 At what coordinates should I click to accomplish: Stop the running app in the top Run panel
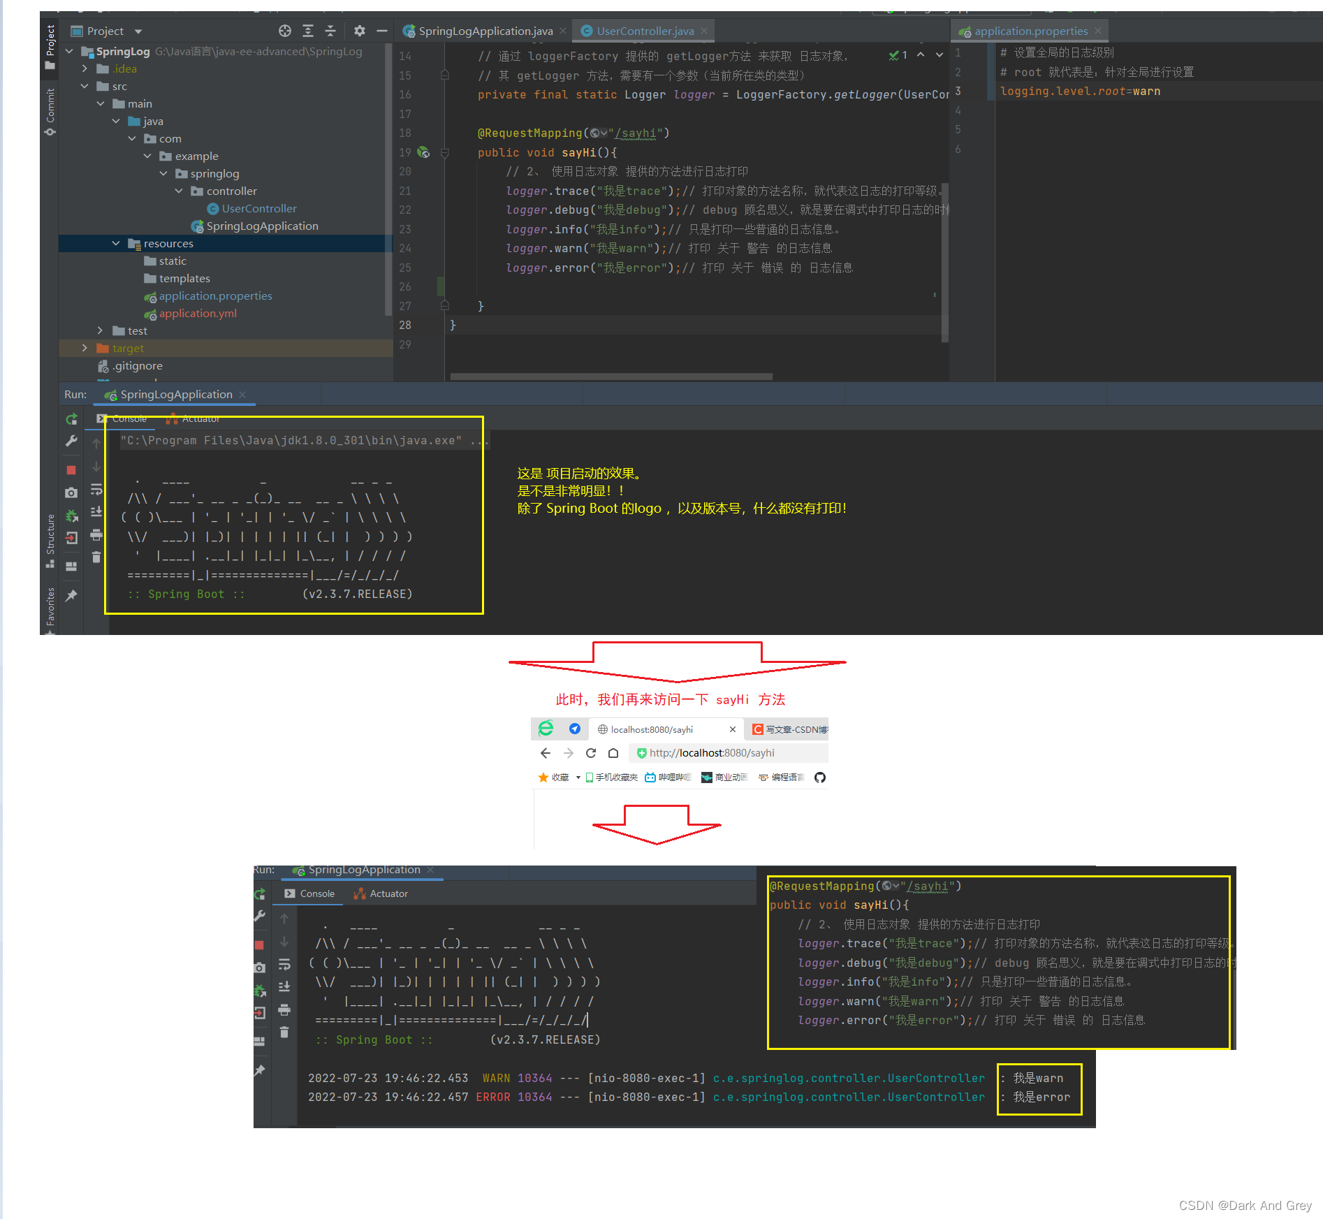tap(71, 470)
